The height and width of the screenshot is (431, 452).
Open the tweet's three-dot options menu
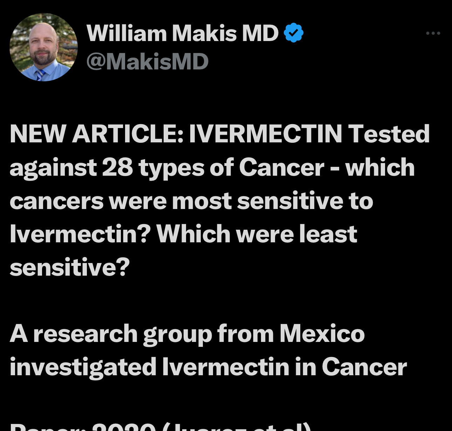point(433,33)
